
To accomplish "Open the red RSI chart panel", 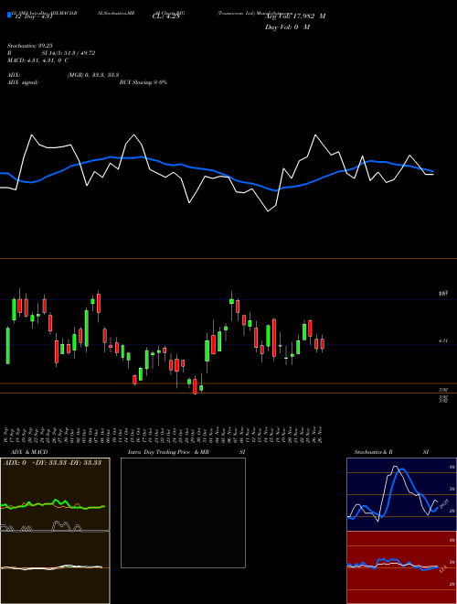I will coord(401,567).
